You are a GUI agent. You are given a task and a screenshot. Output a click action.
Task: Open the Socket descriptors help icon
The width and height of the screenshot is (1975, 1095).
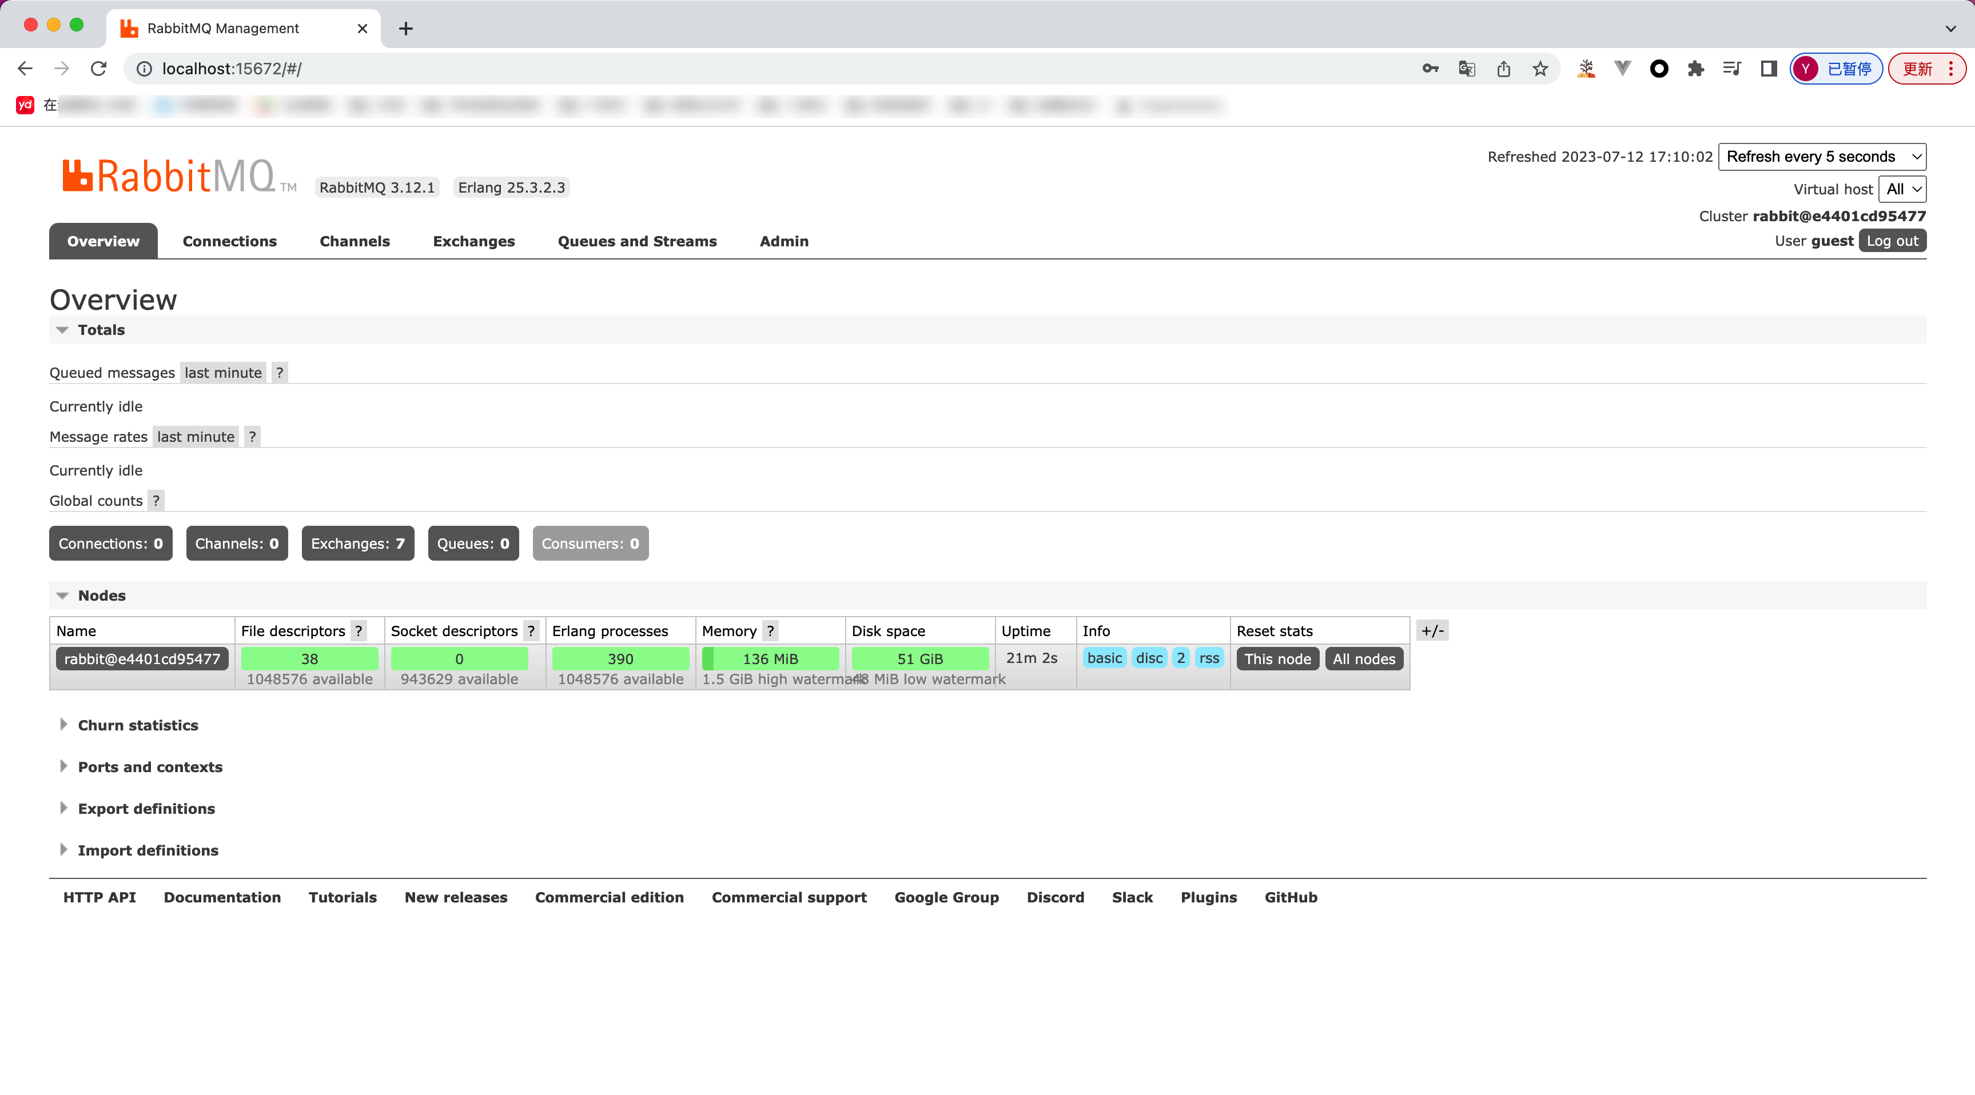[x=531, y=630]
